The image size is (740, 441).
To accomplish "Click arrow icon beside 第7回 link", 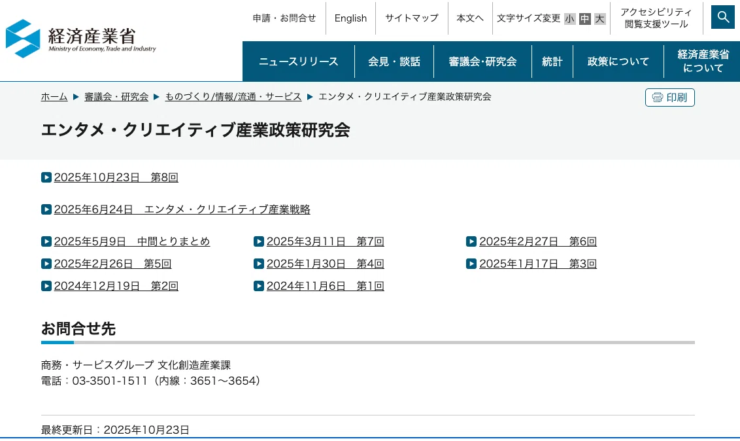I will click(x=259, y=241).
